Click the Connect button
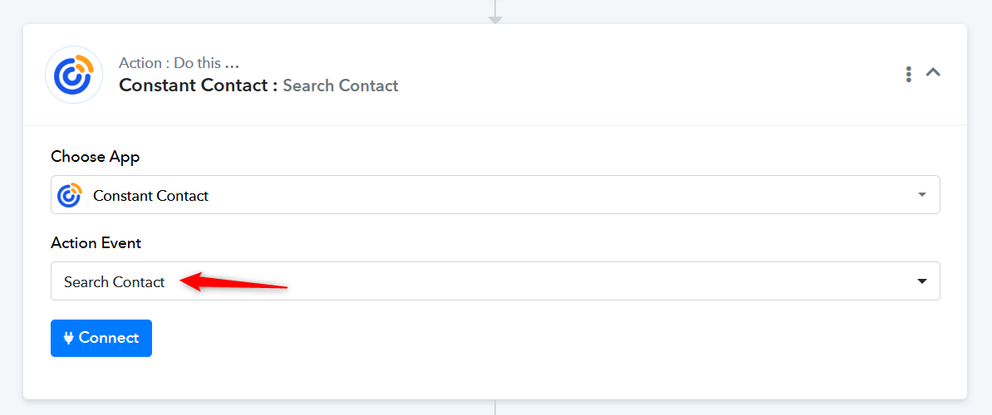The height and width of the screenshot is (415, 992). coord(101,338)
